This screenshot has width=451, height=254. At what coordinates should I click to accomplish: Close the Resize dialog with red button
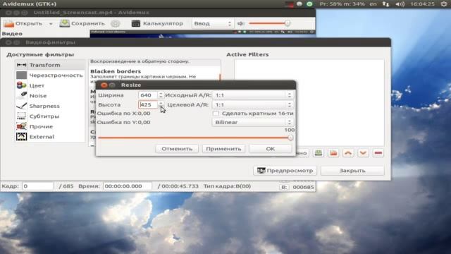pos(104,85)
